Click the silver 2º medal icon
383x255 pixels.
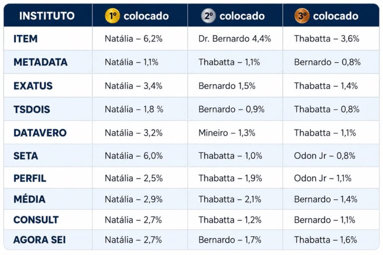[208, 16]
